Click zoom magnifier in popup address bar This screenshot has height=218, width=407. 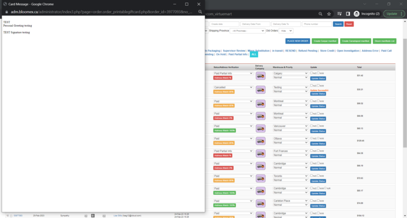(200, 12)
